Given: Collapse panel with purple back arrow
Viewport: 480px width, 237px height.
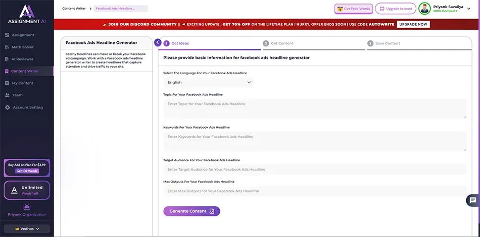Looking at the screenshot, I should [x=158, y=43].
